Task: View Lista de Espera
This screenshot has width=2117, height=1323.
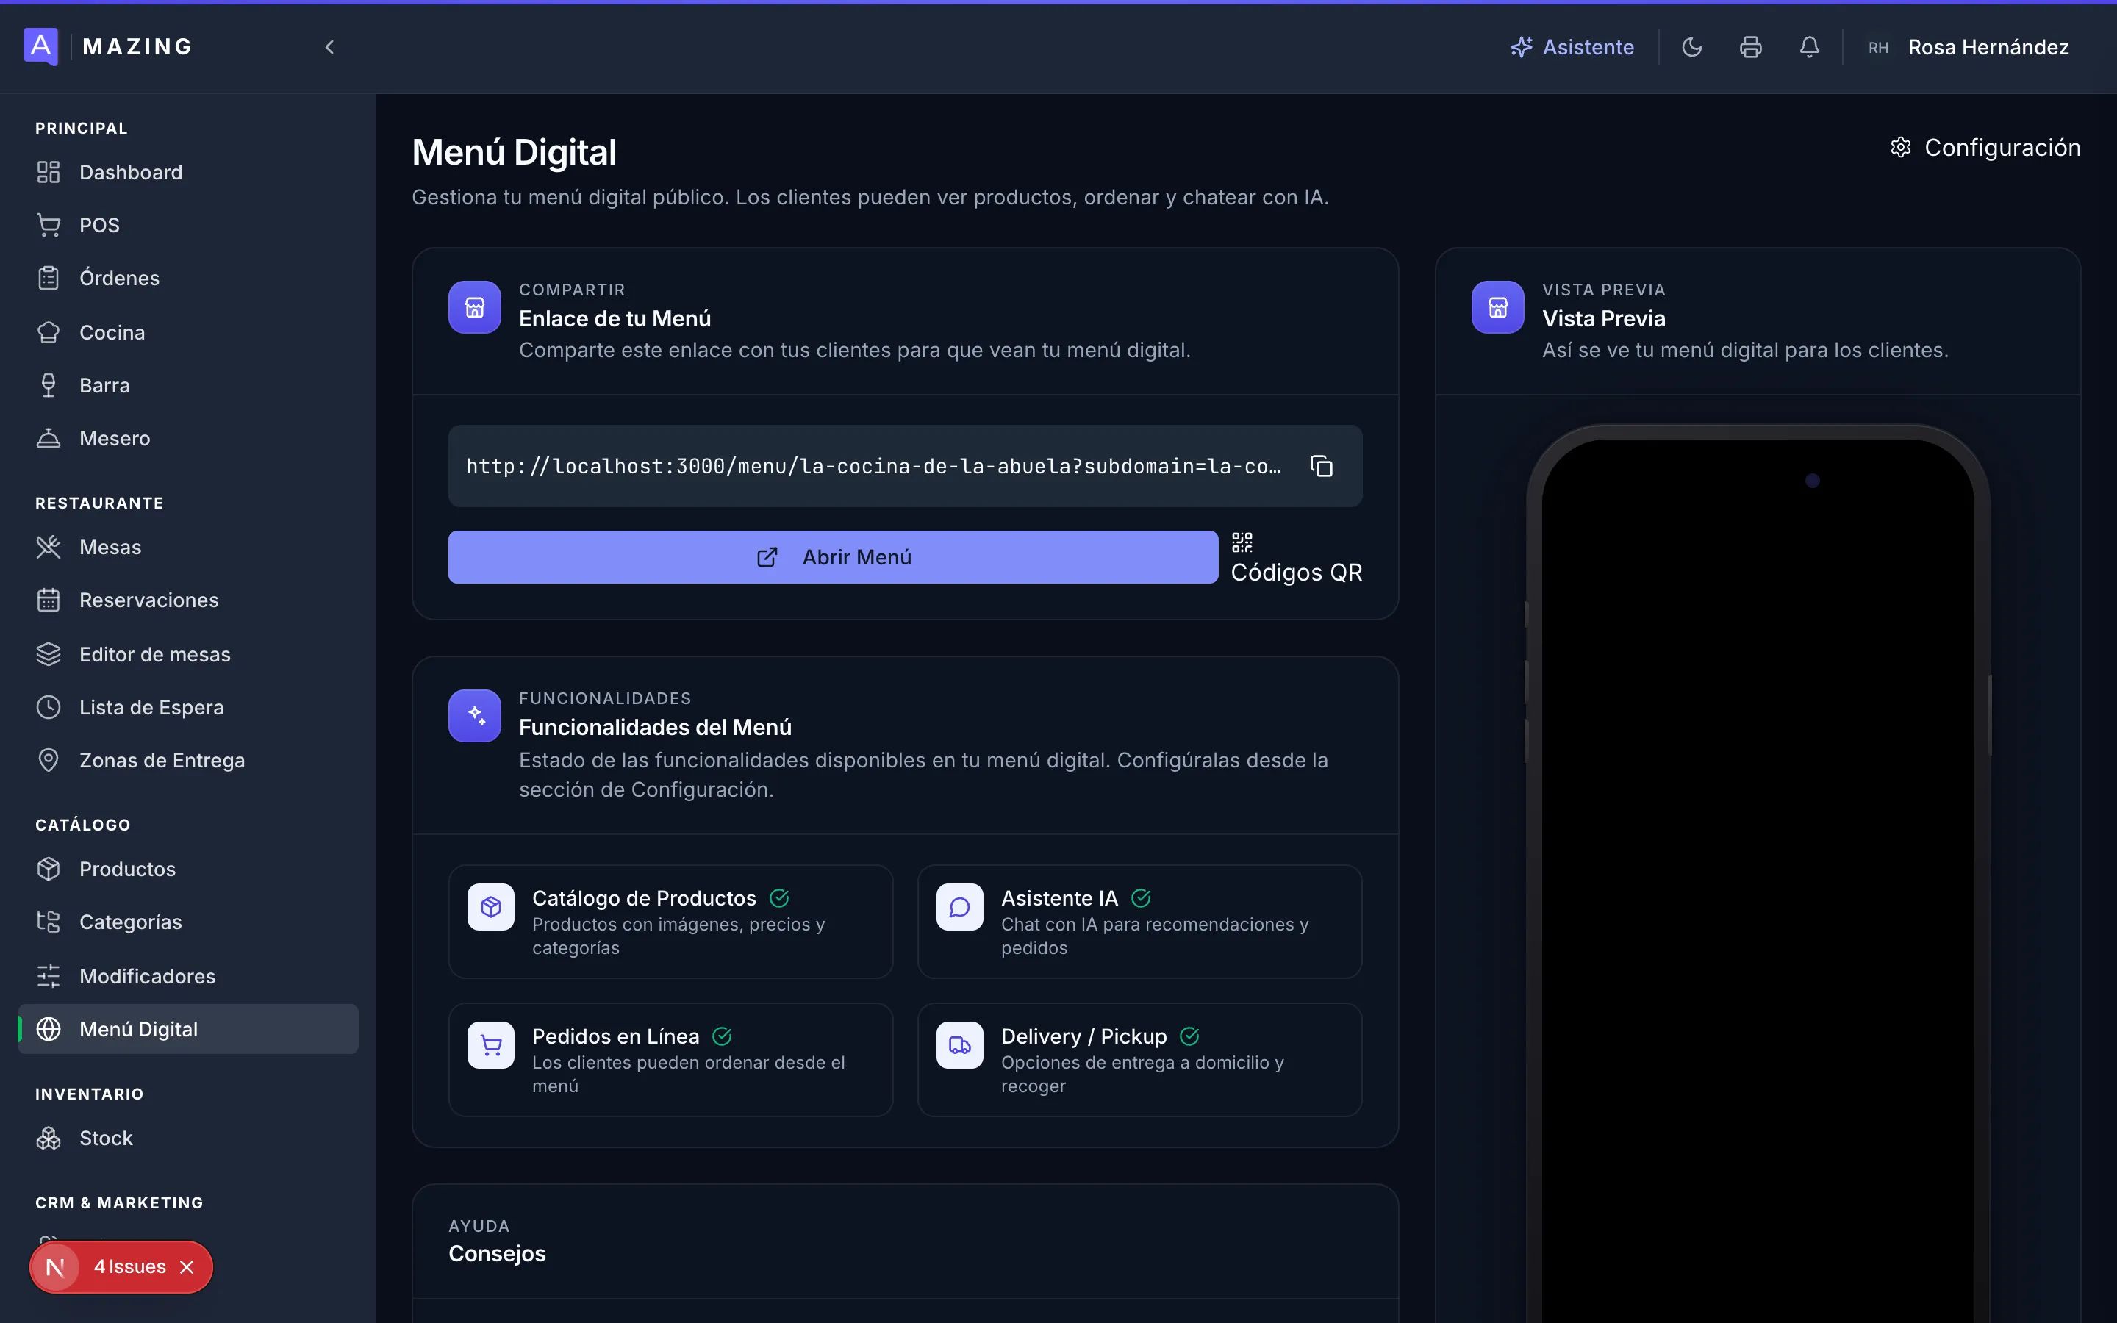Action: pyautogui.click(x=188, y=707)
